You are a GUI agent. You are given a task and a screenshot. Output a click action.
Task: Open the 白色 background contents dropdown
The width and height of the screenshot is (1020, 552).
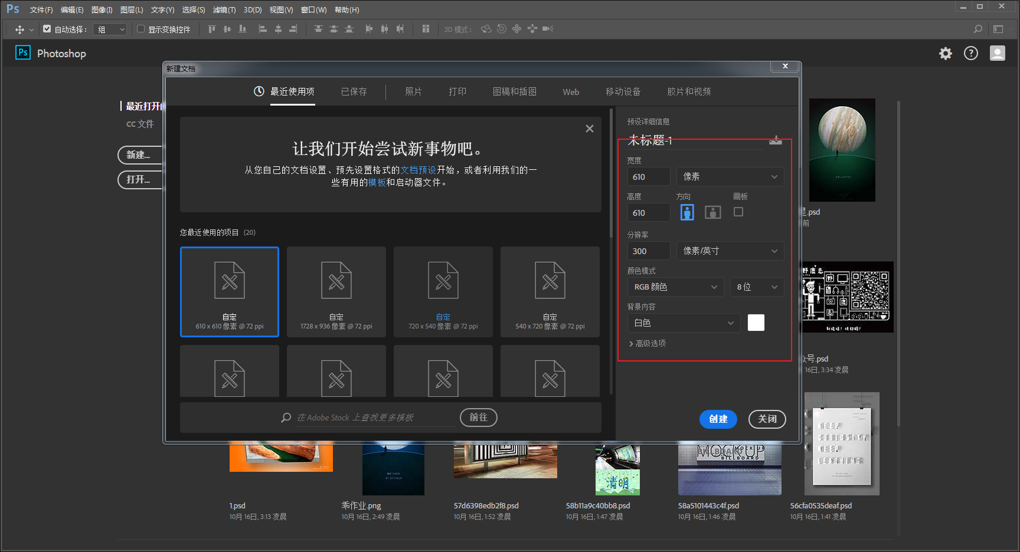[x=684, y=323]
